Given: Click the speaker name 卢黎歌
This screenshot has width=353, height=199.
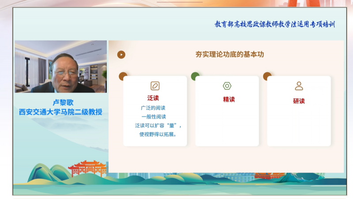Looking at the screenshot, I should point(60,102).
